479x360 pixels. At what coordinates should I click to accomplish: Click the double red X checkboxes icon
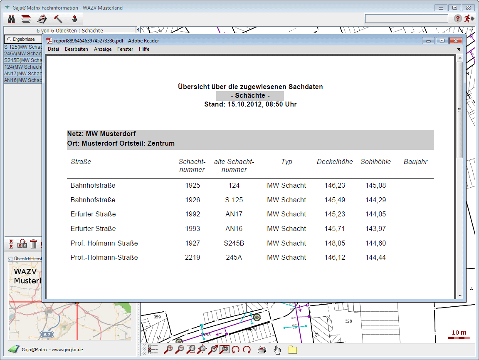click(11, 244)
